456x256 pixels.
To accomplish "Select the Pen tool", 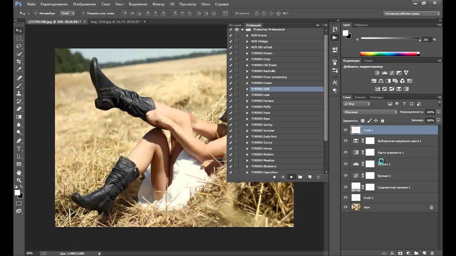I will tap(19, 141).
